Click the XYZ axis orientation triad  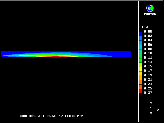point(152,110)
